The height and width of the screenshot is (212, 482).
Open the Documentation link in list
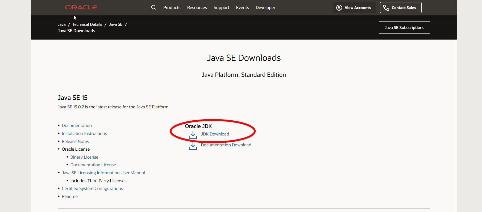point(77,125)
